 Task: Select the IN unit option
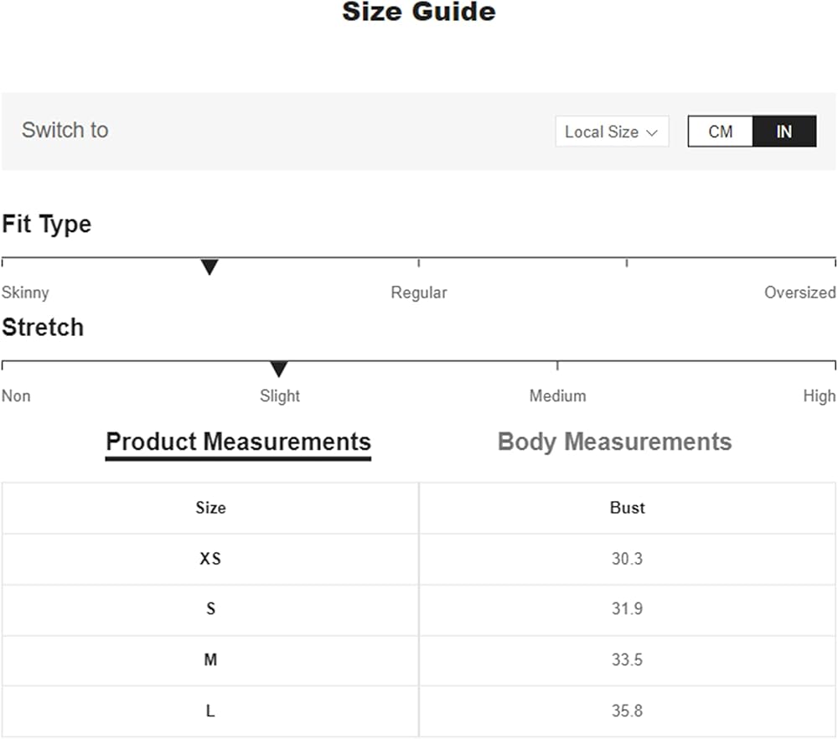[784, 132]
